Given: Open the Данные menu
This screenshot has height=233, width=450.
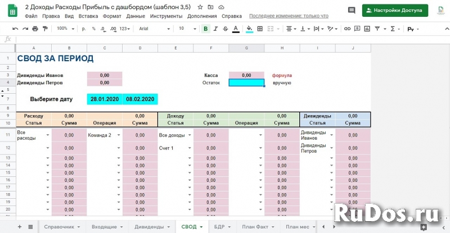Looking at the screenshot, I should (135, 16).
